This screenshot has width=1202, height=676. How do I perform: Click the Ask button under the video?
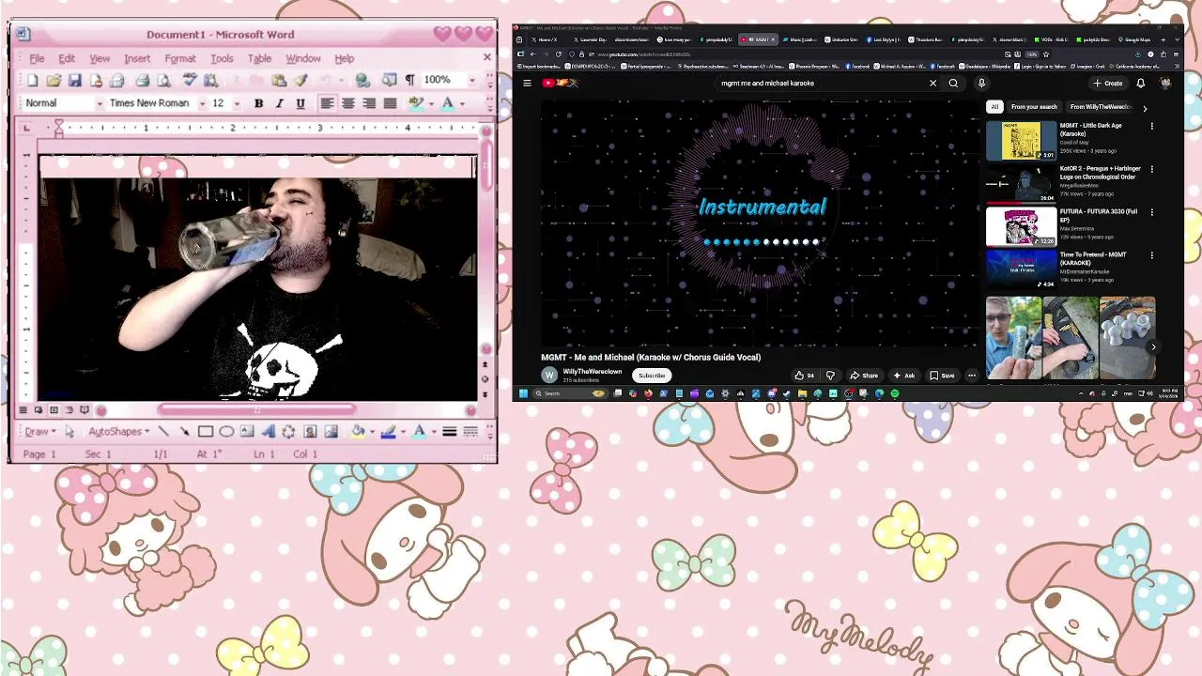point(903,376)
